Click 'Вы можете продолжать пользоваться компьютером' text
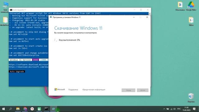The height and width of the screenshot is (112, 199). click(x=76, y=33)
